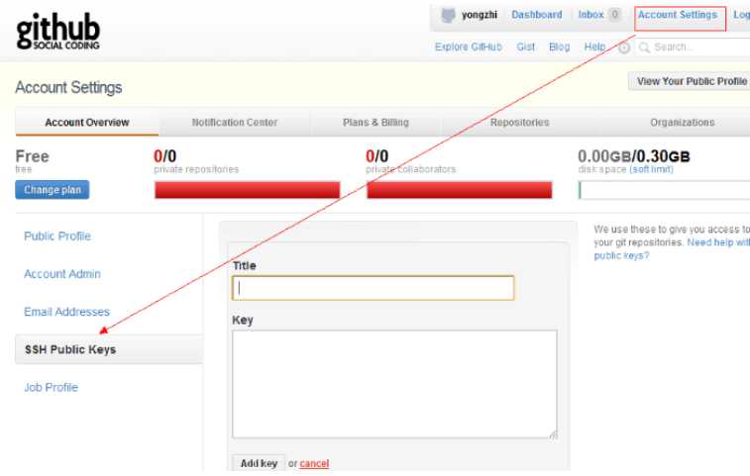750x476 pixels.
Task: Open Account Settings in header
Action: pyautogui.click(x=678, y=15)
